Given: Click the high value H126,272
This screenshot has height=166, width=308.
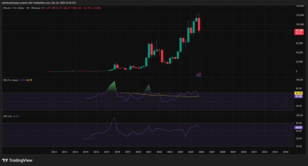Looking at the screenshot, I should click(57, 8).
